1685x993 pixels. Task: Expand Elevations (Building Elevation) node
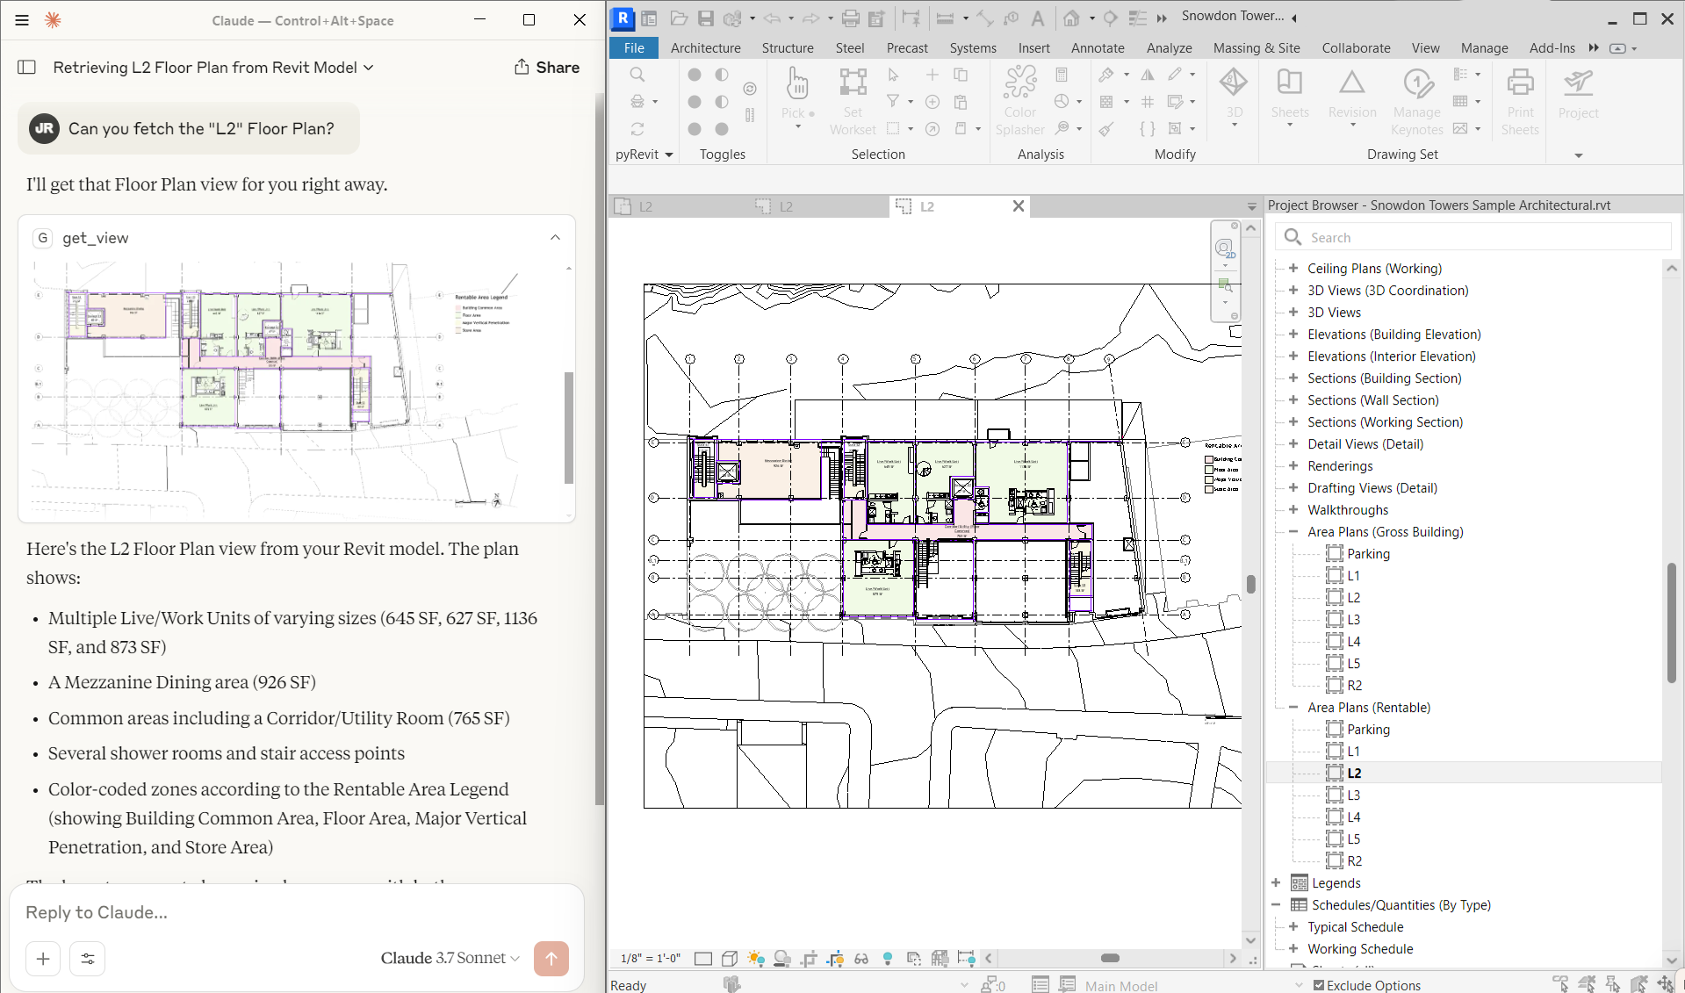point(1293,335)
